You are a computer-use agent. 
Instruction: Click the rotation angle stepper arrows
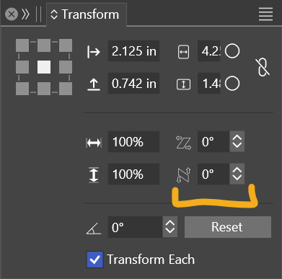click(170, 227)
